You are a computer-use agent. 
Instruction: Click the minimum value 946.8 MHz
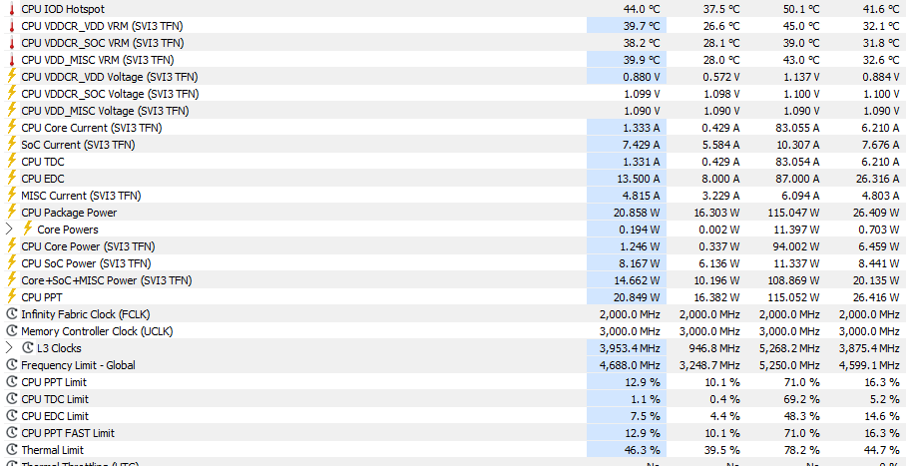coord(713,348)
